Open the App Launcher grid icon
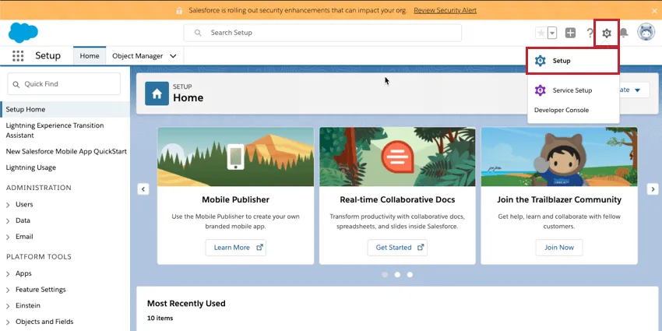Viewport: 662px width, 331px height. point(18,56)
